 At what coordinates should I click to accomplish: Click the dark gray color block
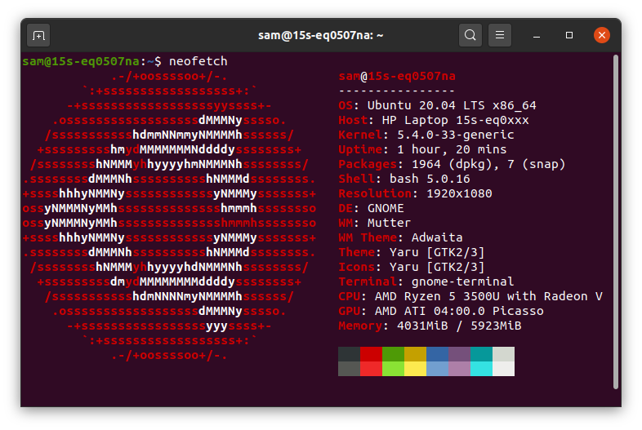click(x=350, y=354)
